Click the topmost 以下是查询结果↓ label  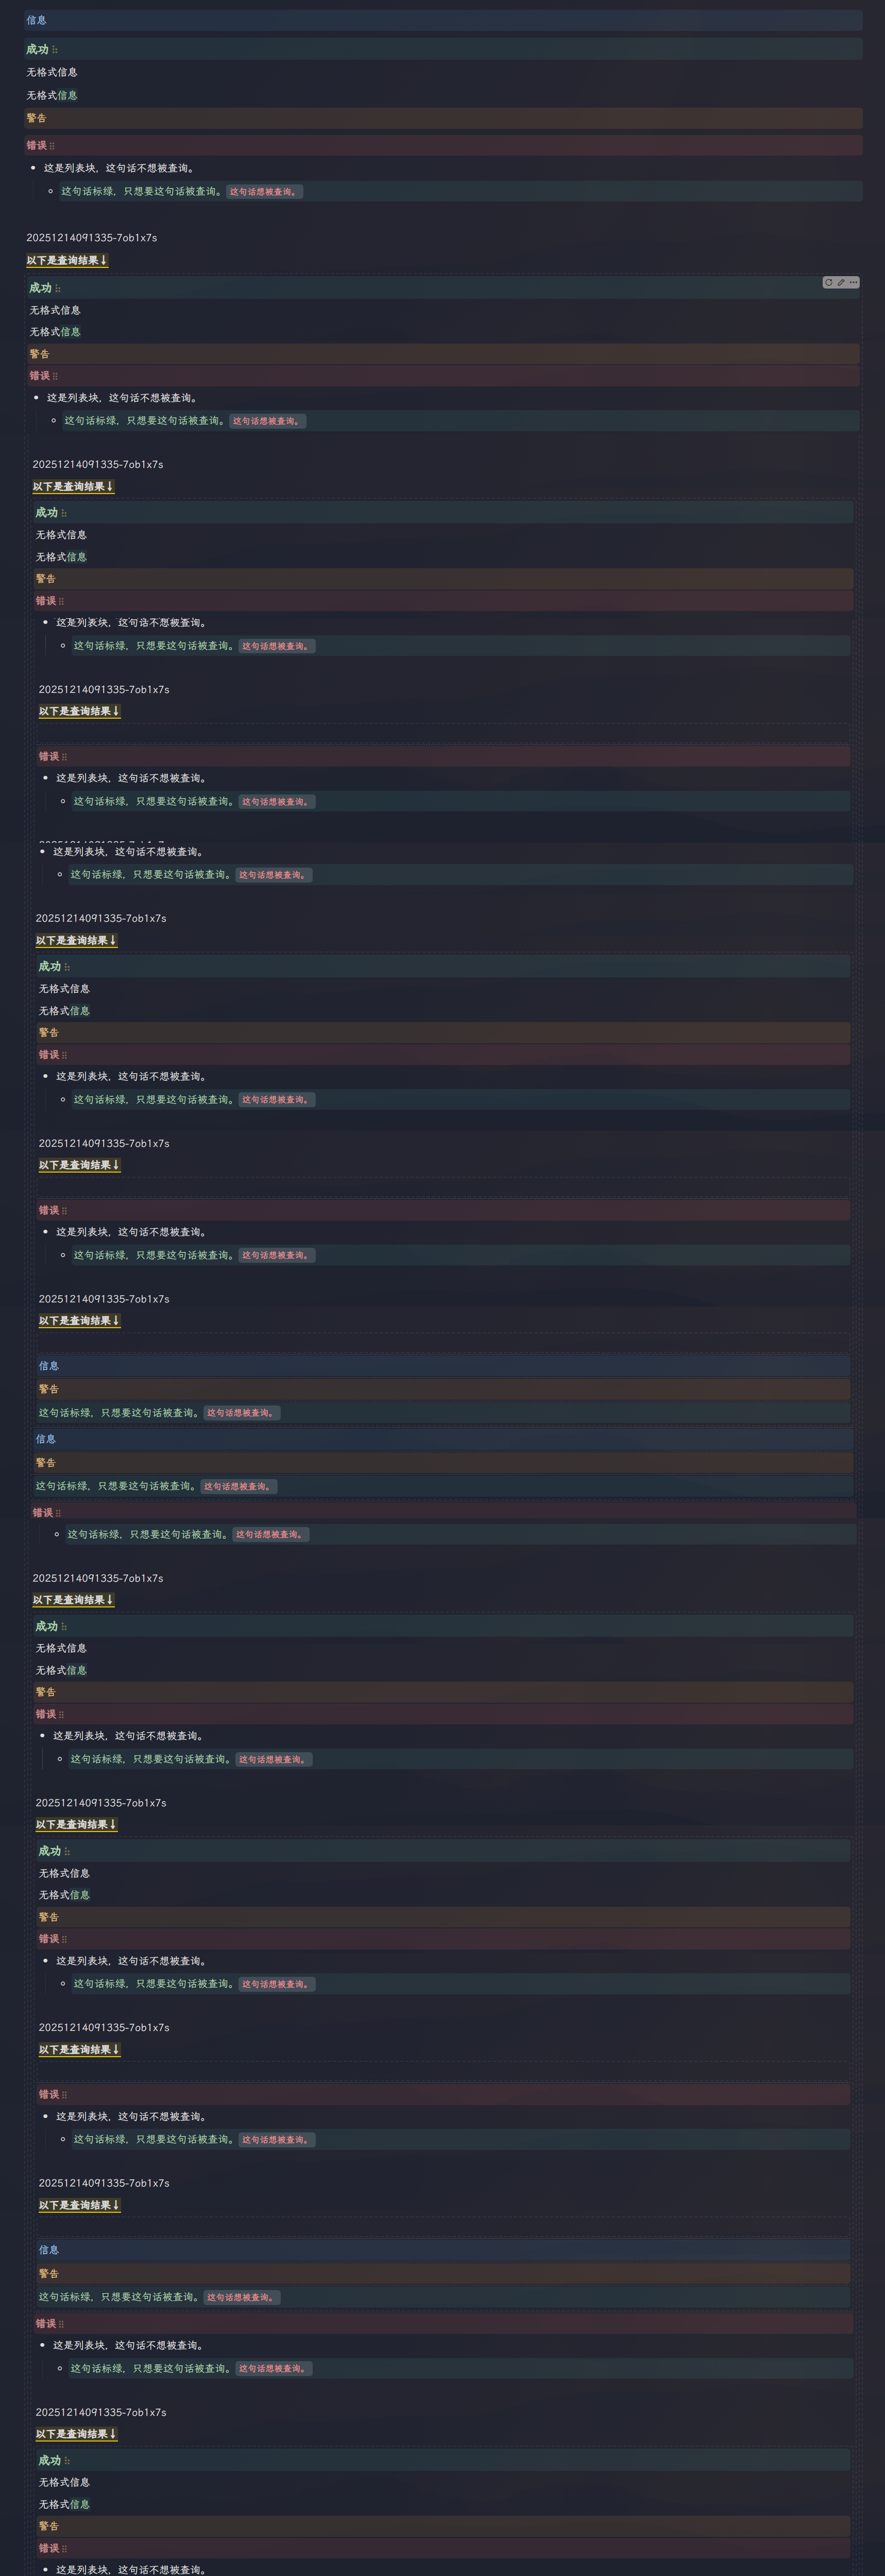tap(66, 261)
